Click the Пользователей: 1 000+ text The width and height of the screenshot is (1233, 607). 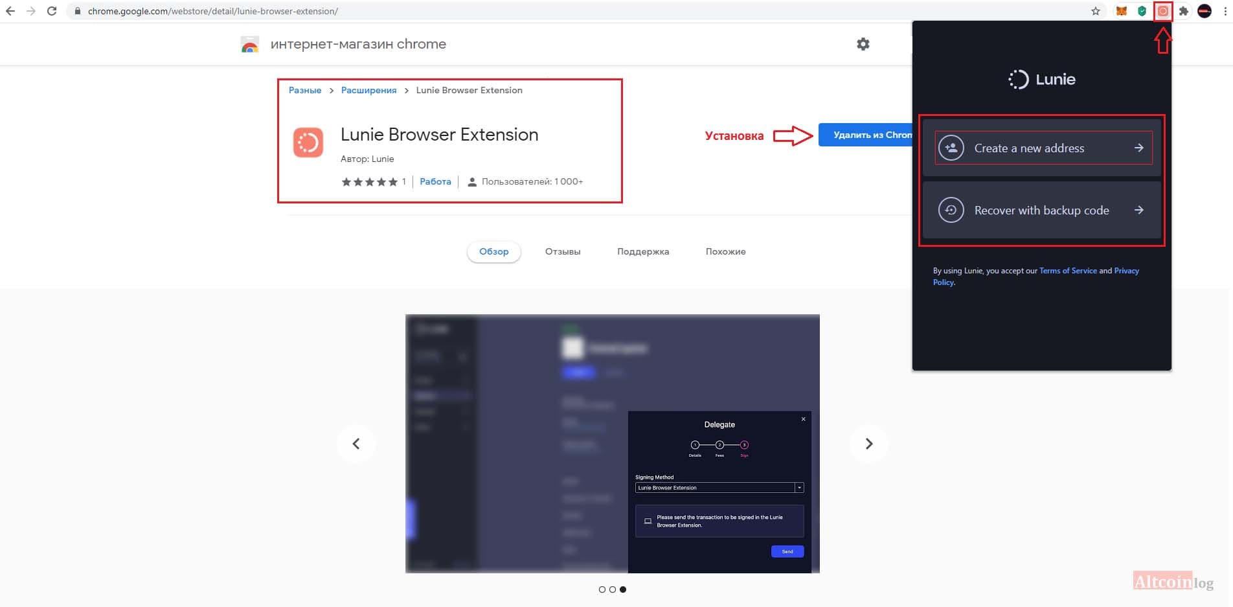532,181
